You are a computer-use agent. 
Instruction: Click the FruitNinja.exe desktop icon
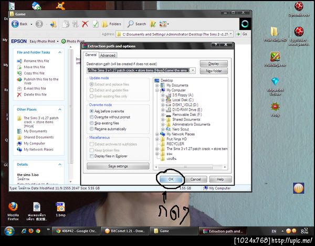pos(275,59)
